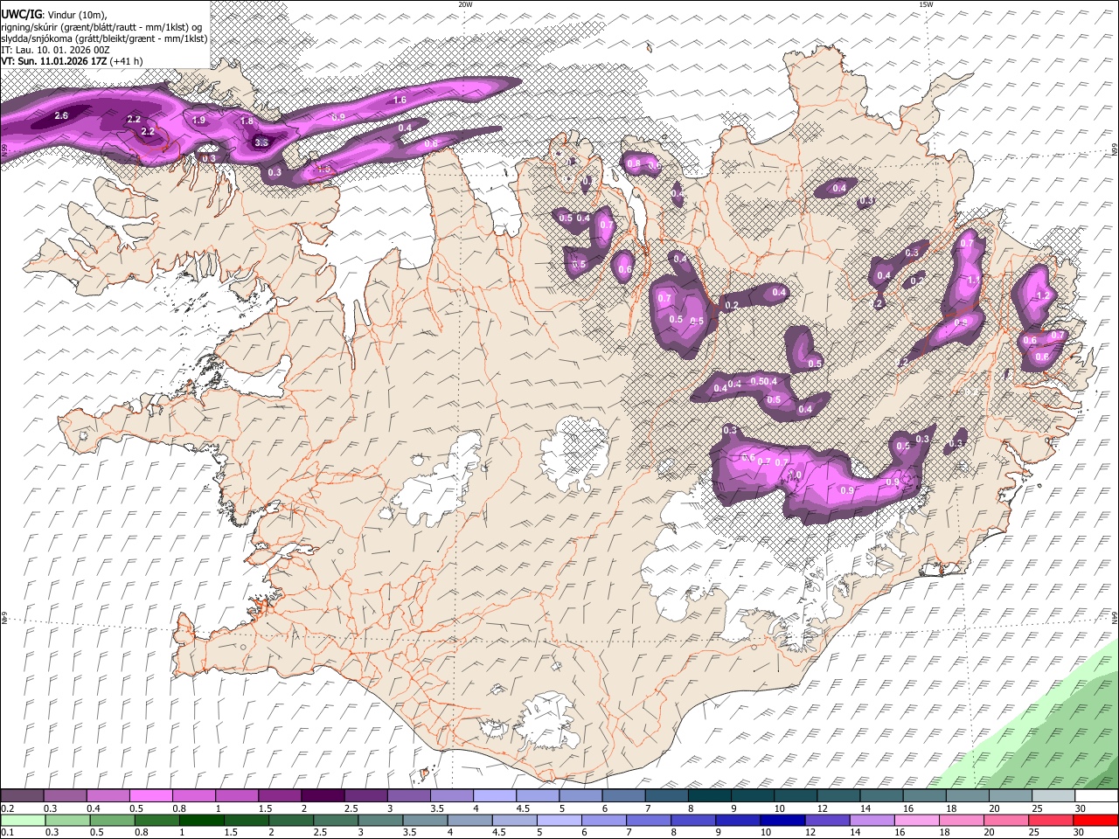Screen dimensions: 1119x839
Task: Click the '30' label at top legend end
Action: click(1080, 808)
